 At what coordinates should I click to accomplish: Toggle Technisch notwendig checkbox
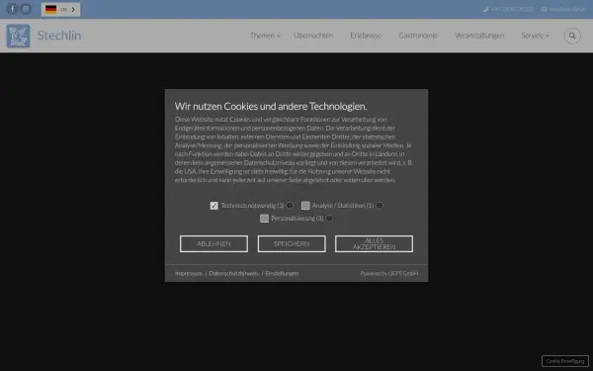214,206
